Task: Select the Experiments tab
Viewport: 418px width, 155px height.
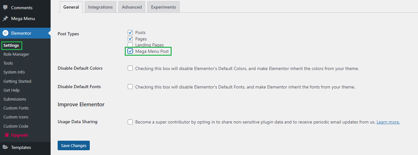Action: pyautogui.click(x=163, y=7)
